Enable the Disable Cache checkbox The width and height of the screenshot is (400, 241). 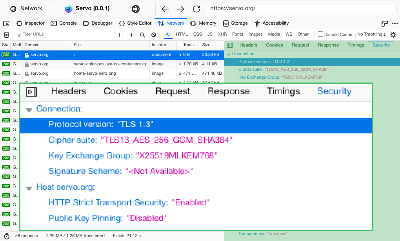(320, 34)
